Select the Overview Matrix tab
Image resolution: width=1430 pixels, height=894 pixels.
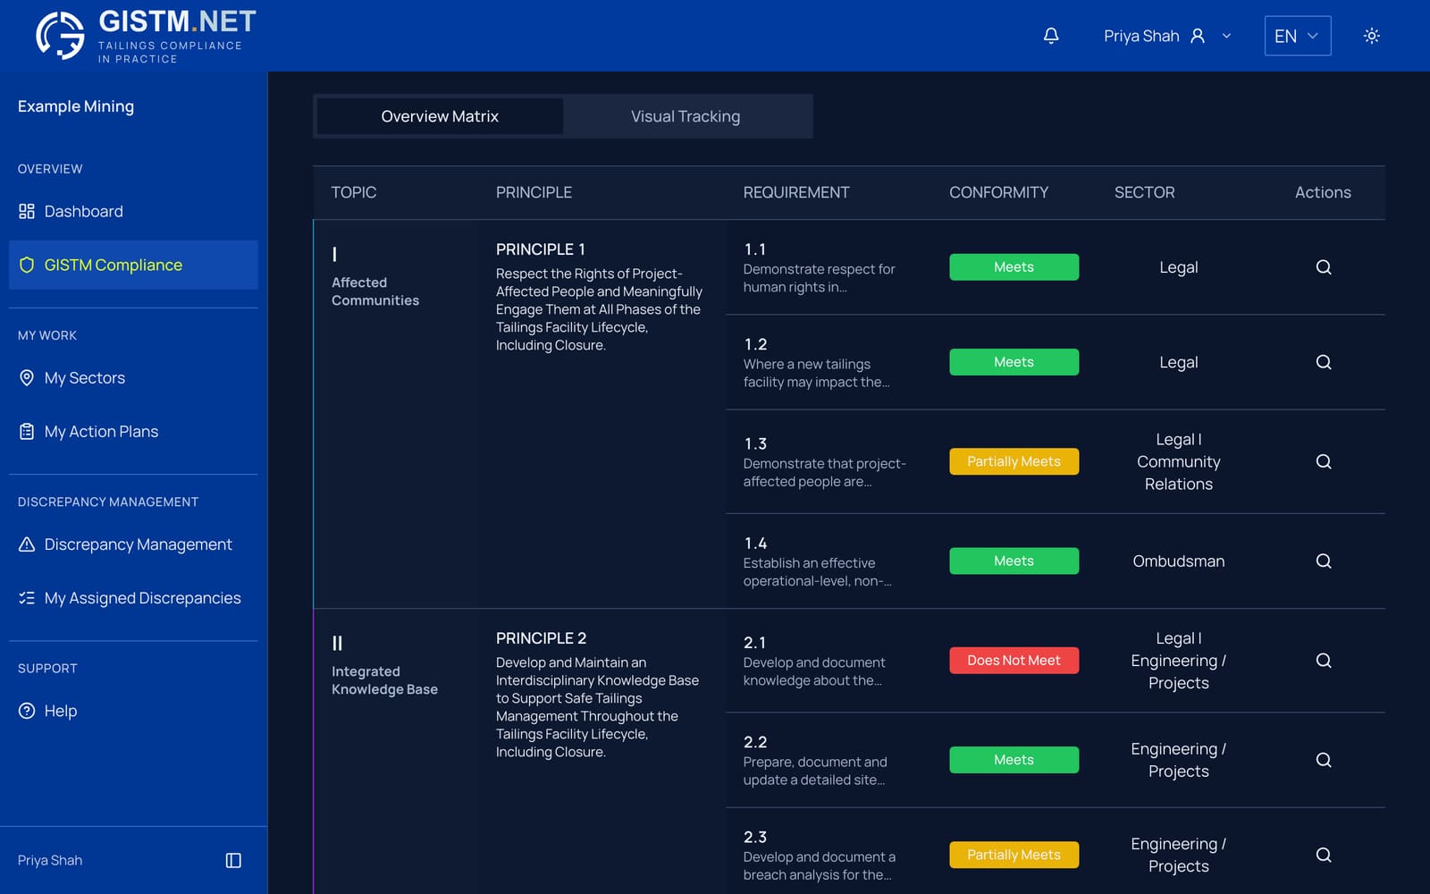(x=440, y=116)
